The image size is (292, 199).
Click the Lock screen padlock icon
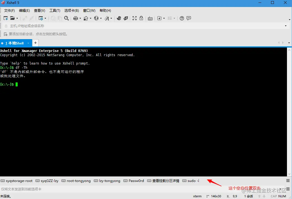coord(141,18)
